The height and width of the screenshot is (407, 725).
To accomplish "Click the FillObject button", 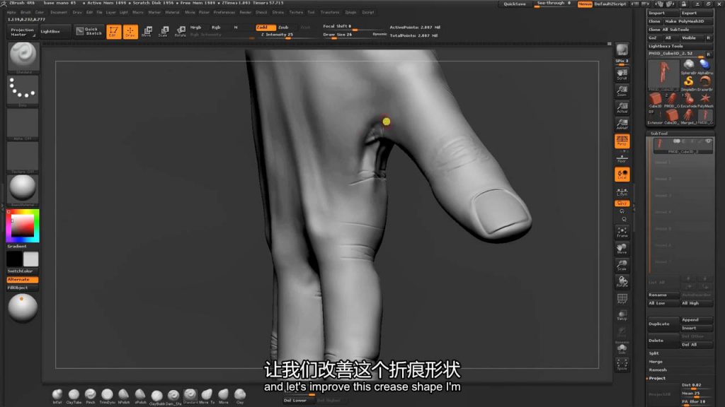I will click(x=23, y=288).
